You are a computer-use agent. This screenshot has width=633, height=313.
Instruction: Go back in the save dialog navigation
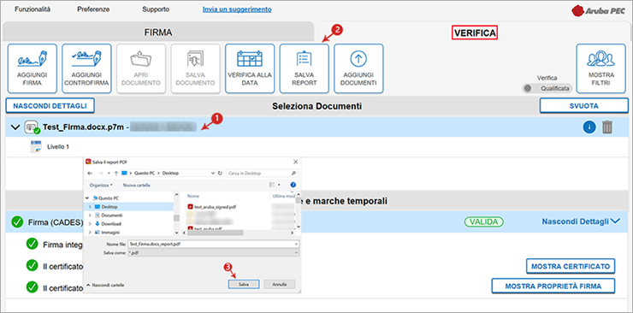pos(90,173)
